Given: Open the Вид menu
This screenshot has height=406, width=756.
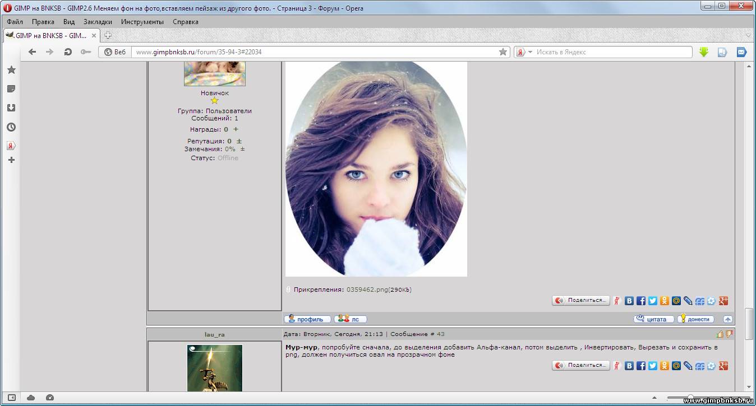Looking at the screenshot, I should click(69, 22).
